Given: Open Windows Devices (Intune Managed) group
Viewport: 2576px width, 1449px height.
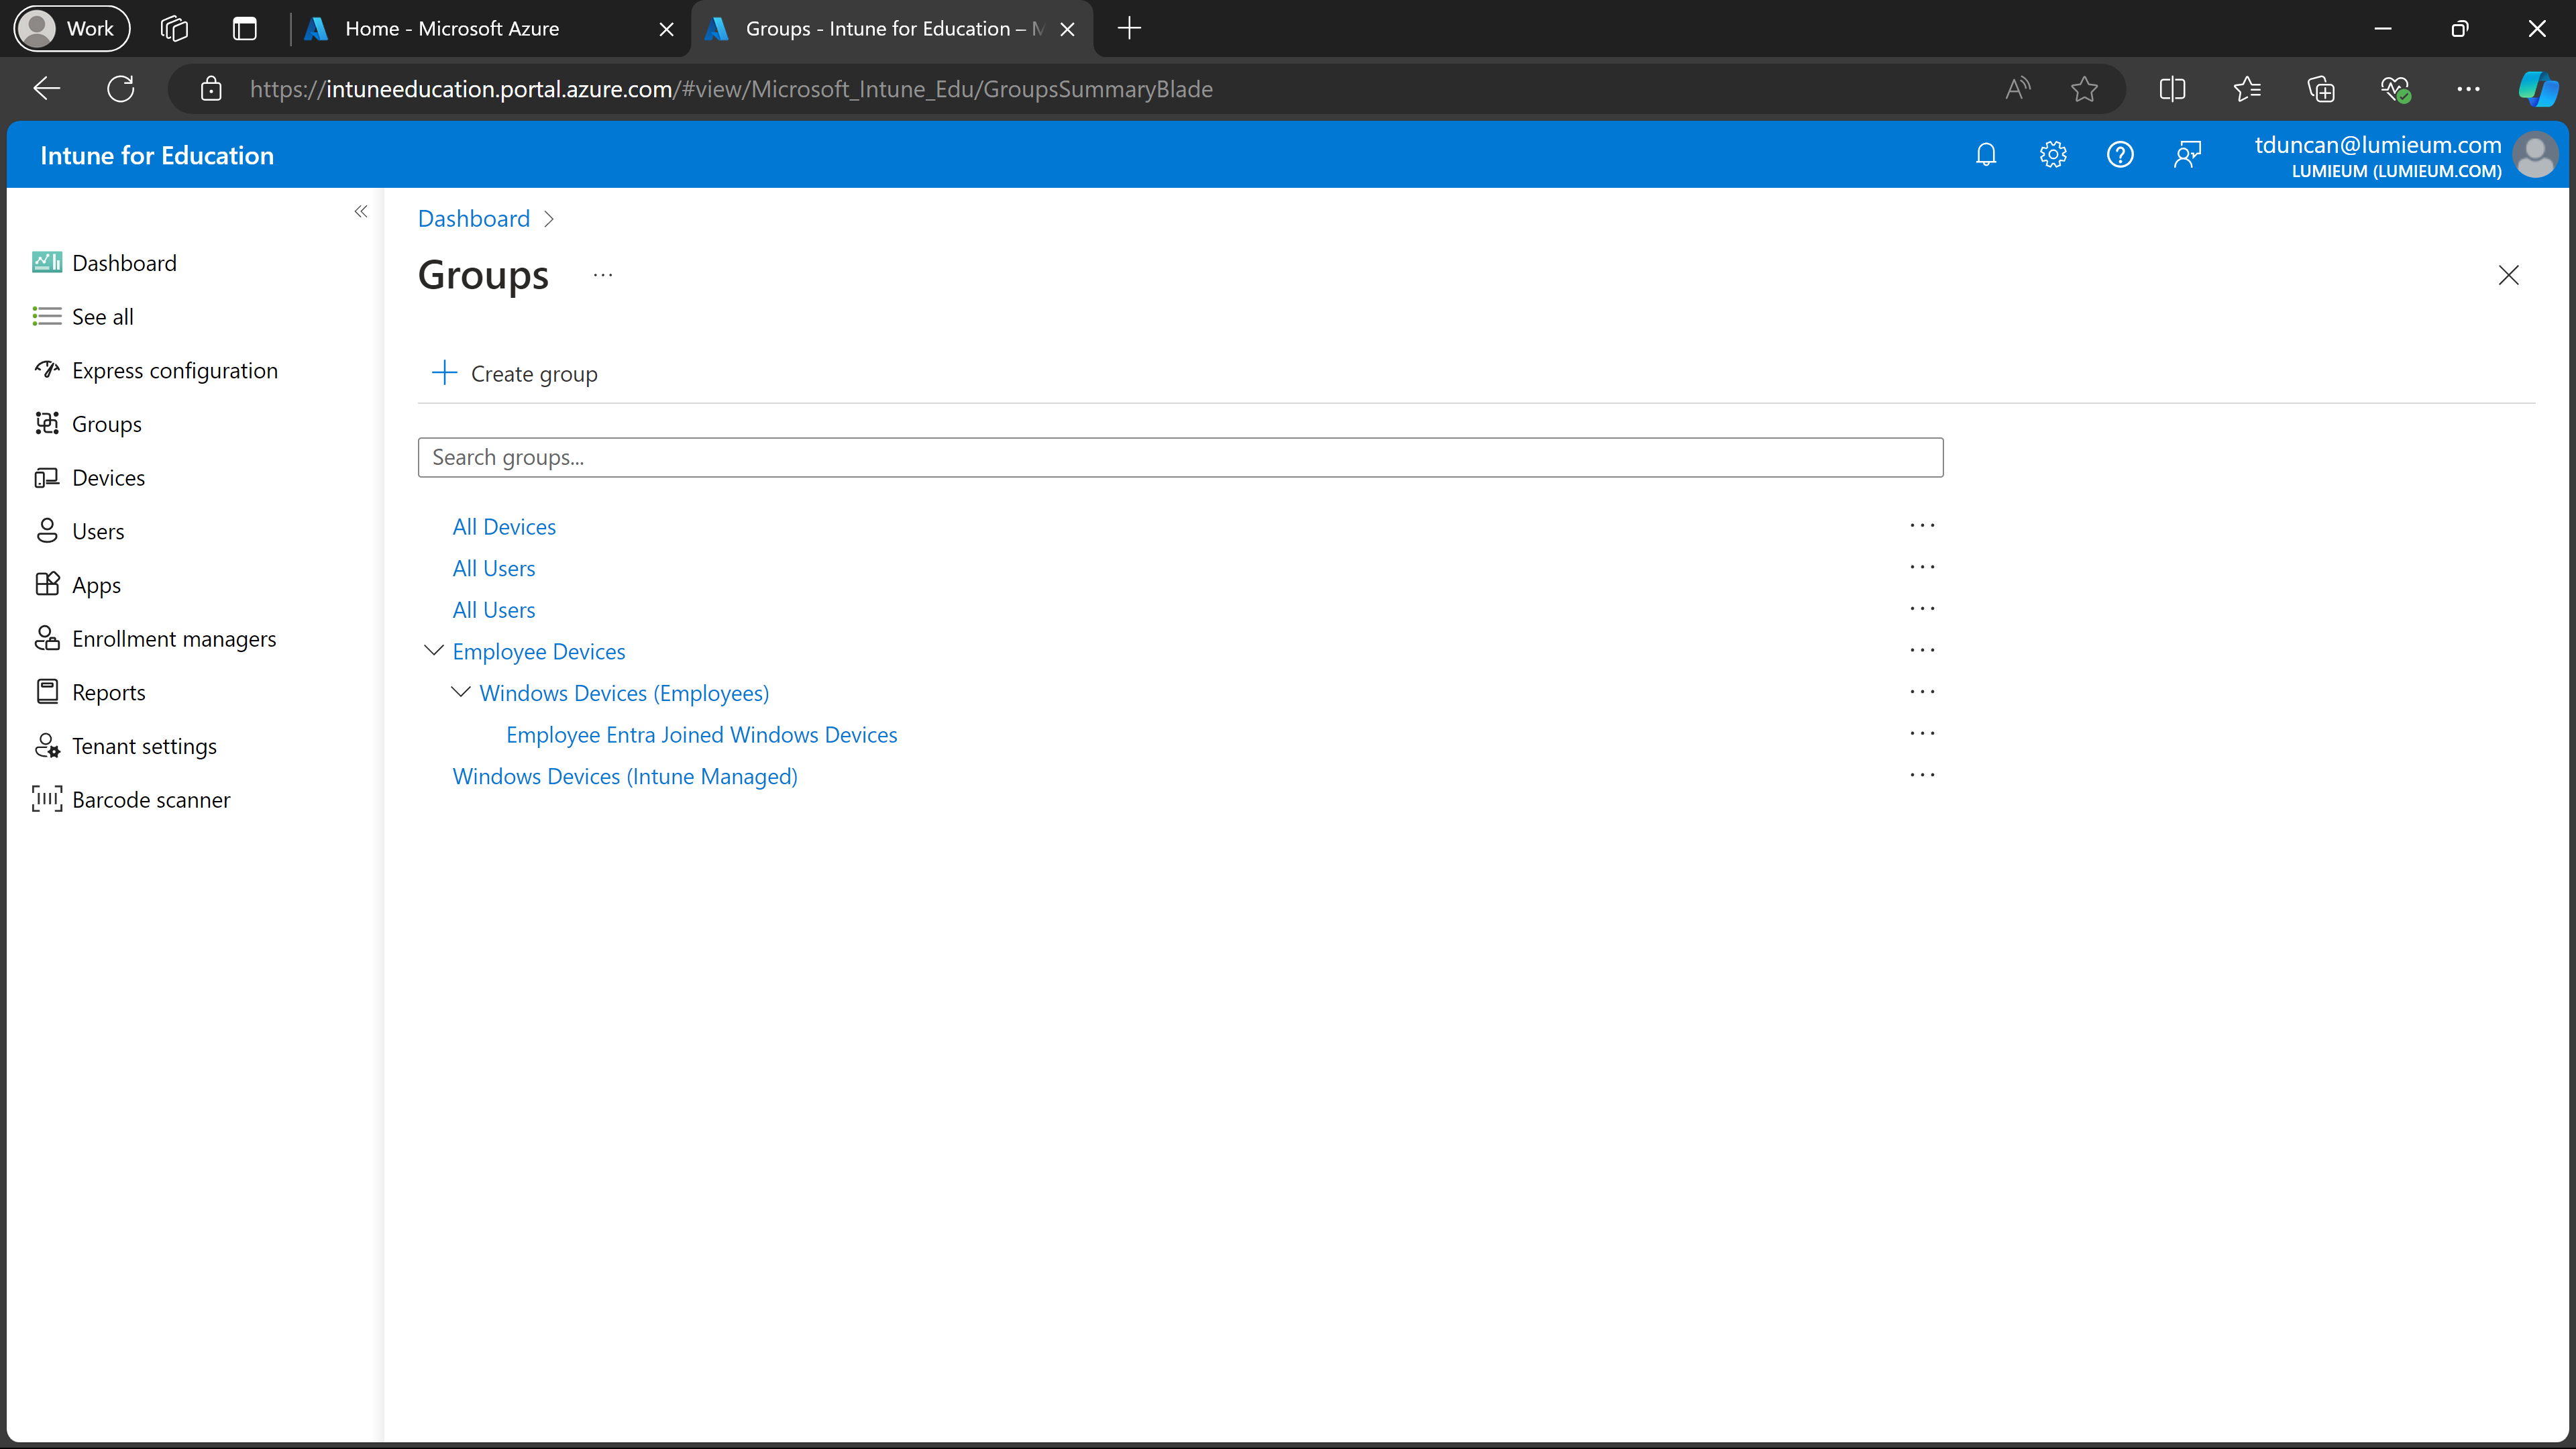Looking at the screenshot, I should point(625,777).
